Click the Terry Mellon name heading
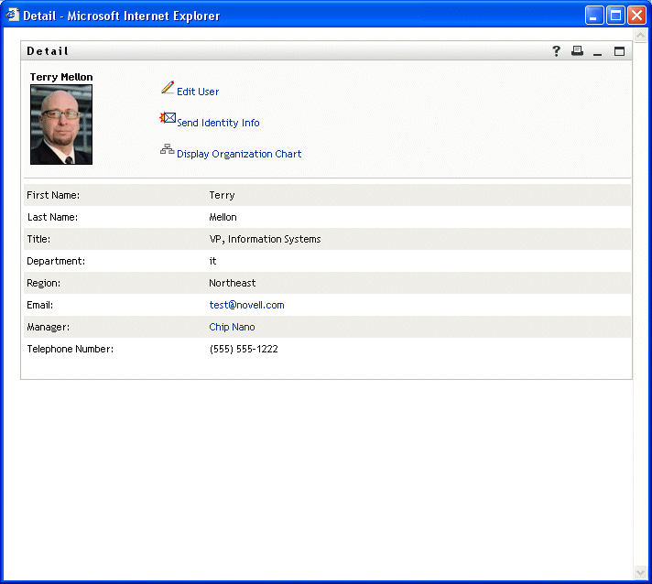Screen dimensions: 652x584 click(61, 77)
